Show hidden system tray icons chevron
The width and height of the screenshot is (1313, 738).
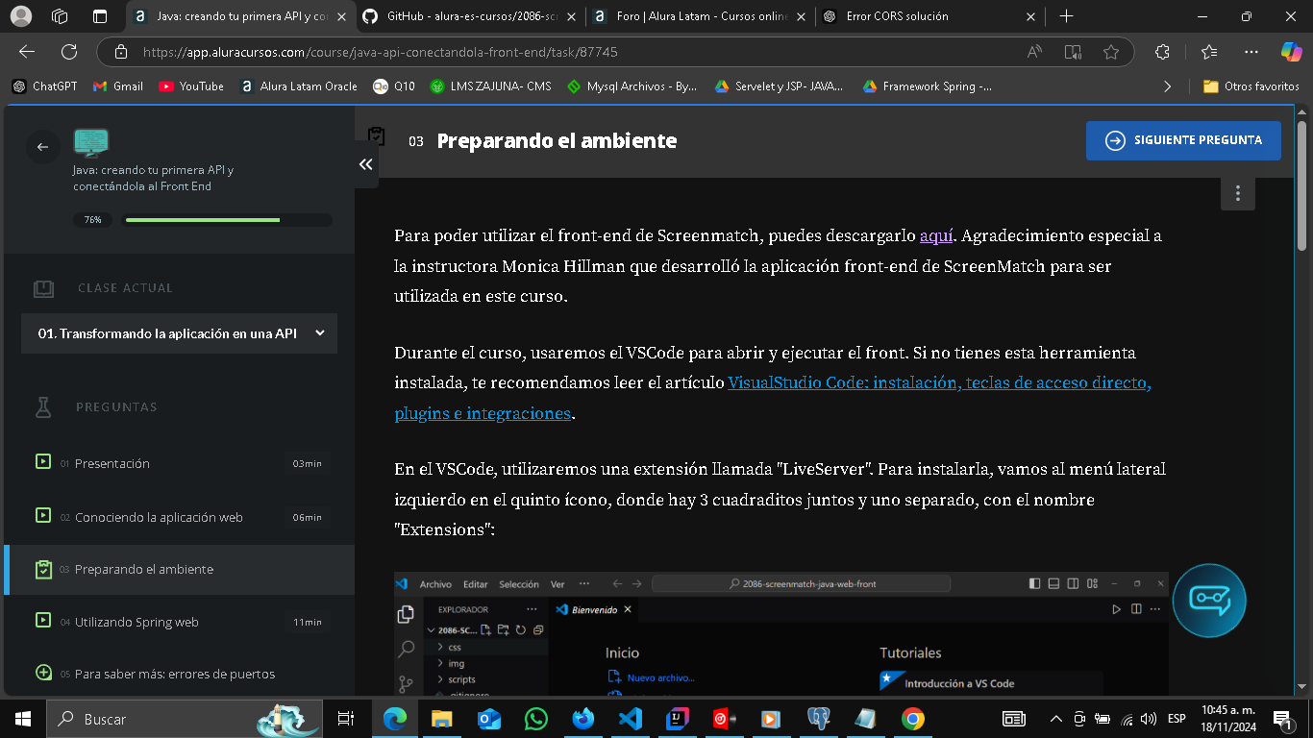pos(1055,719)
